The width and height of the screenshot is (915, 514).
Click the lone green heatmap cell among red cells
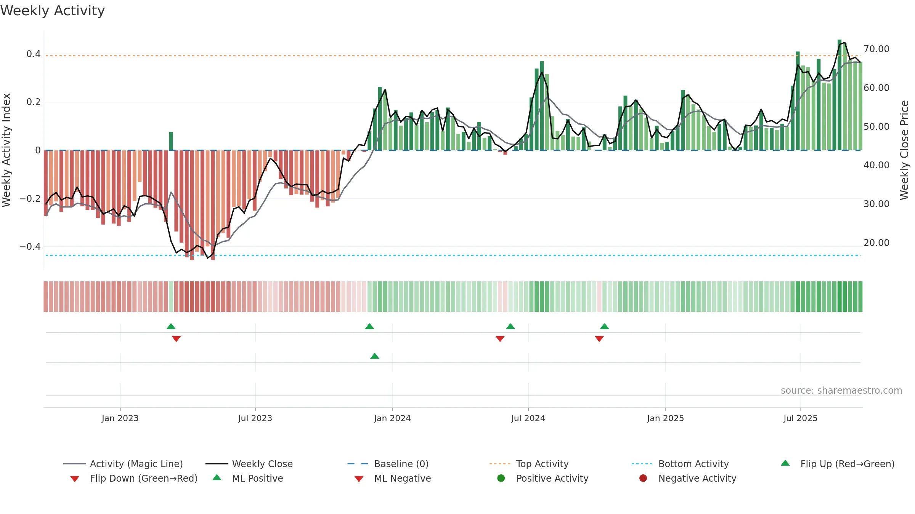tap(171, 297)
